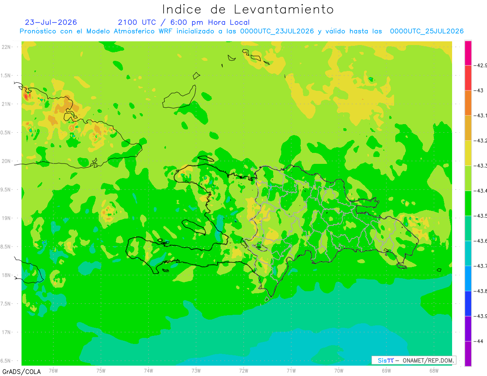The width and height of the screenshot is (487, 376).
Task: Click the '-43.1' legend value
Action: point(481,116)
